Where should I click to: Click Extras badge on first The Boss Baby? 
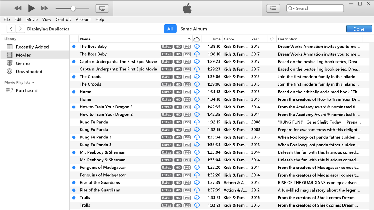(167, 47)
